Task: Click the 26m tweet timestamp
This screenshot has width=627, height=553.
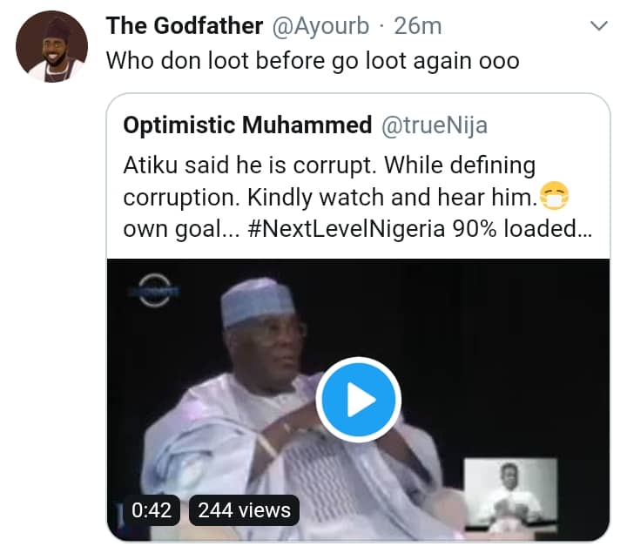Action: click(x=417, y=26)
